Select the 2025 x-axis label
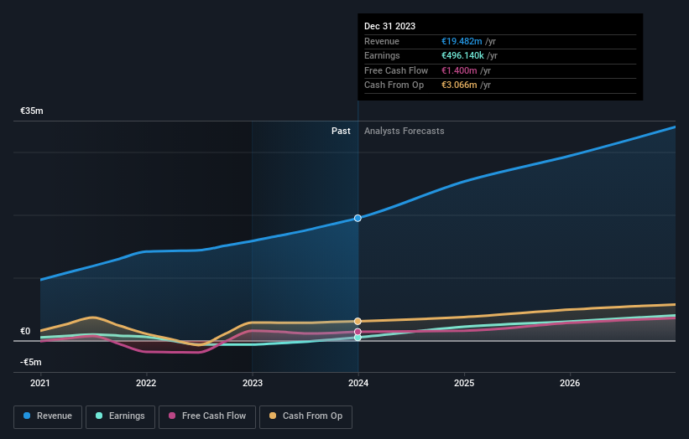 [464, 383]
